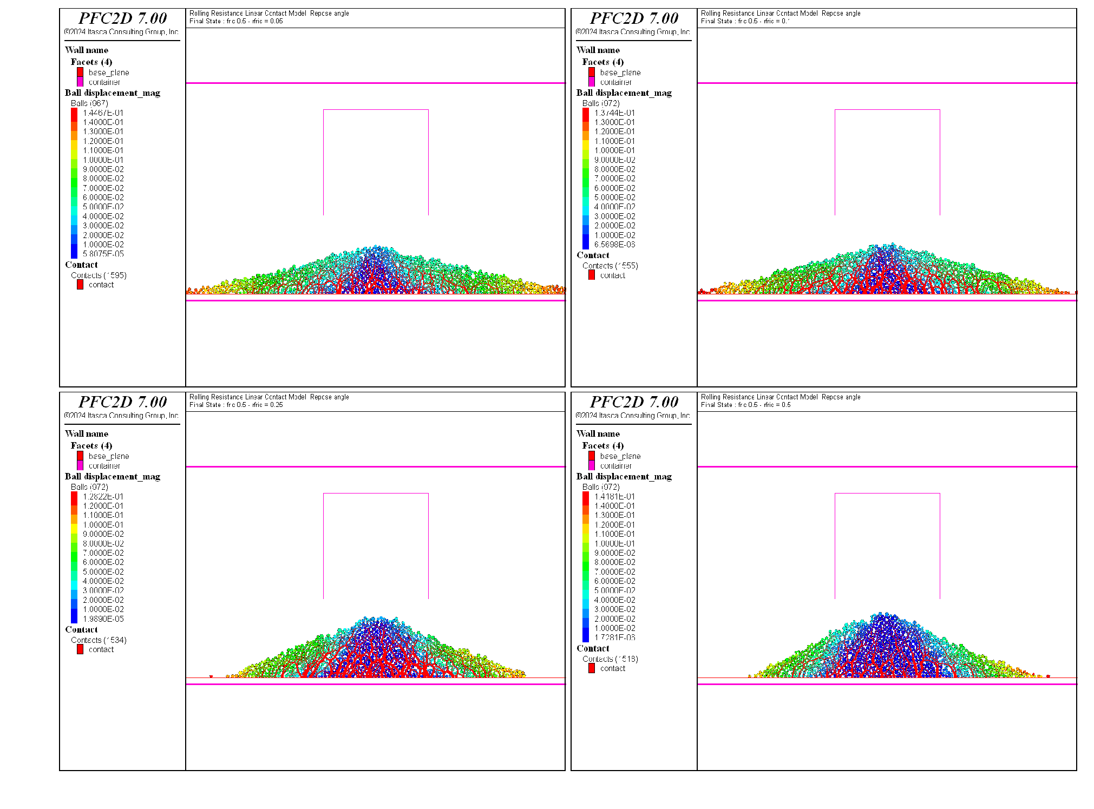Select legend maximum value 1.4181E-01

coord(614,496)
